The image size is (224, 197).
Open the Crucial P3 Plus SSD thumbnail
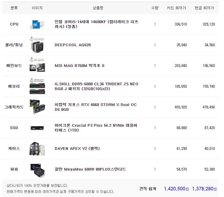point(37,128)
